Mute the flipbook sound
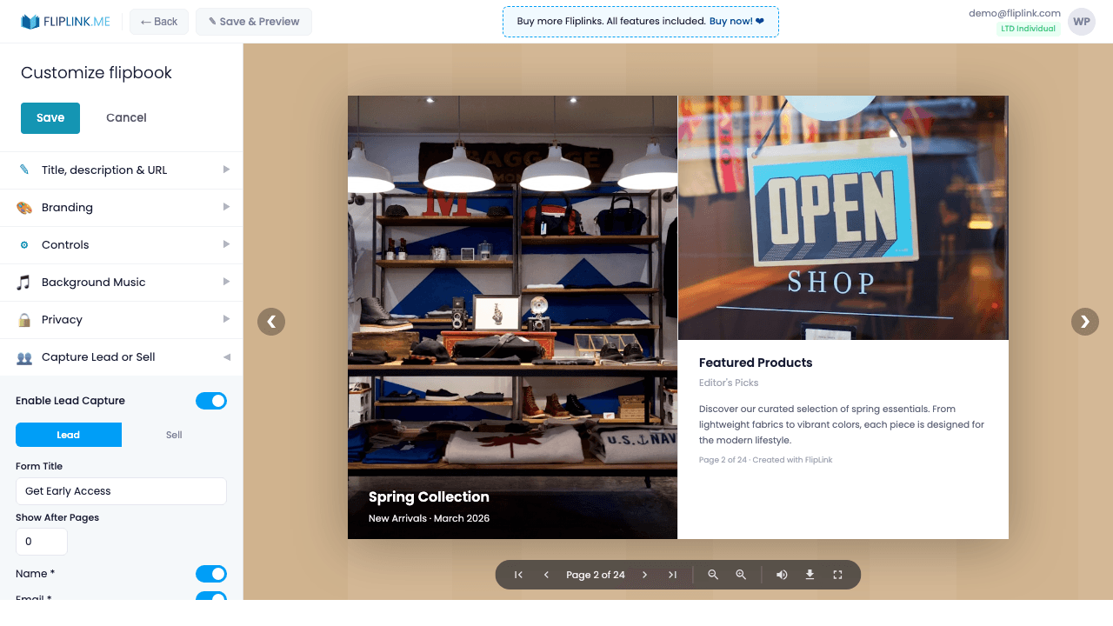This screenshot has width=1113, height=626. click(782, 575)
